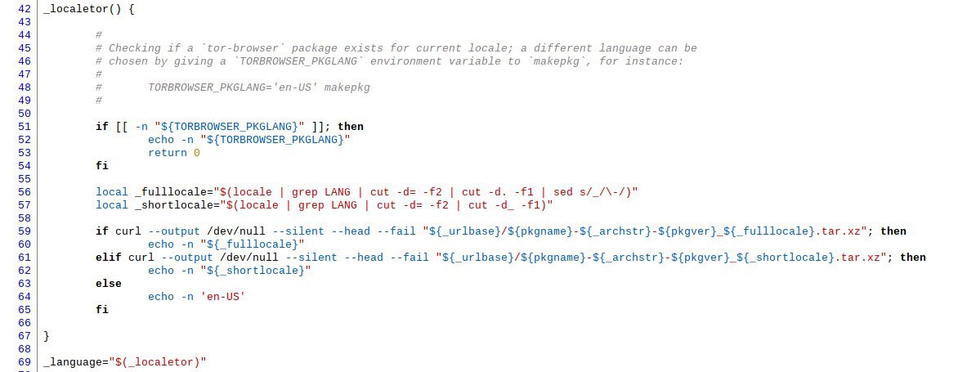Image resolution: width=976 pixels, height=372 pixels.
Task: Click the 'fi' keyword on line 54
Action: click(x=101, y=166)
